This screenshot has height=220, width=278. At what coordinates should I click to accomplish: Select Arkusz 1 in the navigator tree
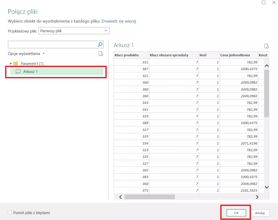[x=30, y=72]
